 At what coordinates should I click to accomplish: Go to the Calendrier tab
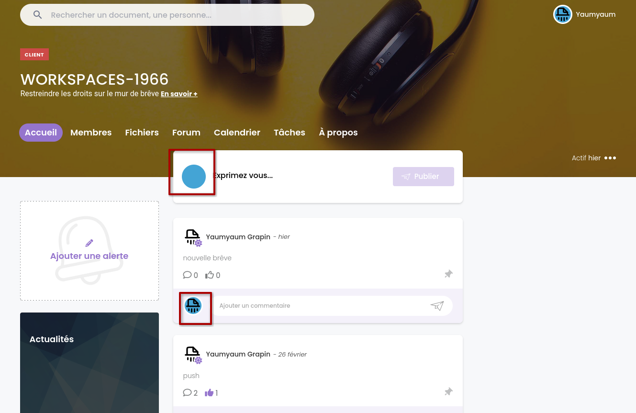pyautogui.click(x=237, y=133)
